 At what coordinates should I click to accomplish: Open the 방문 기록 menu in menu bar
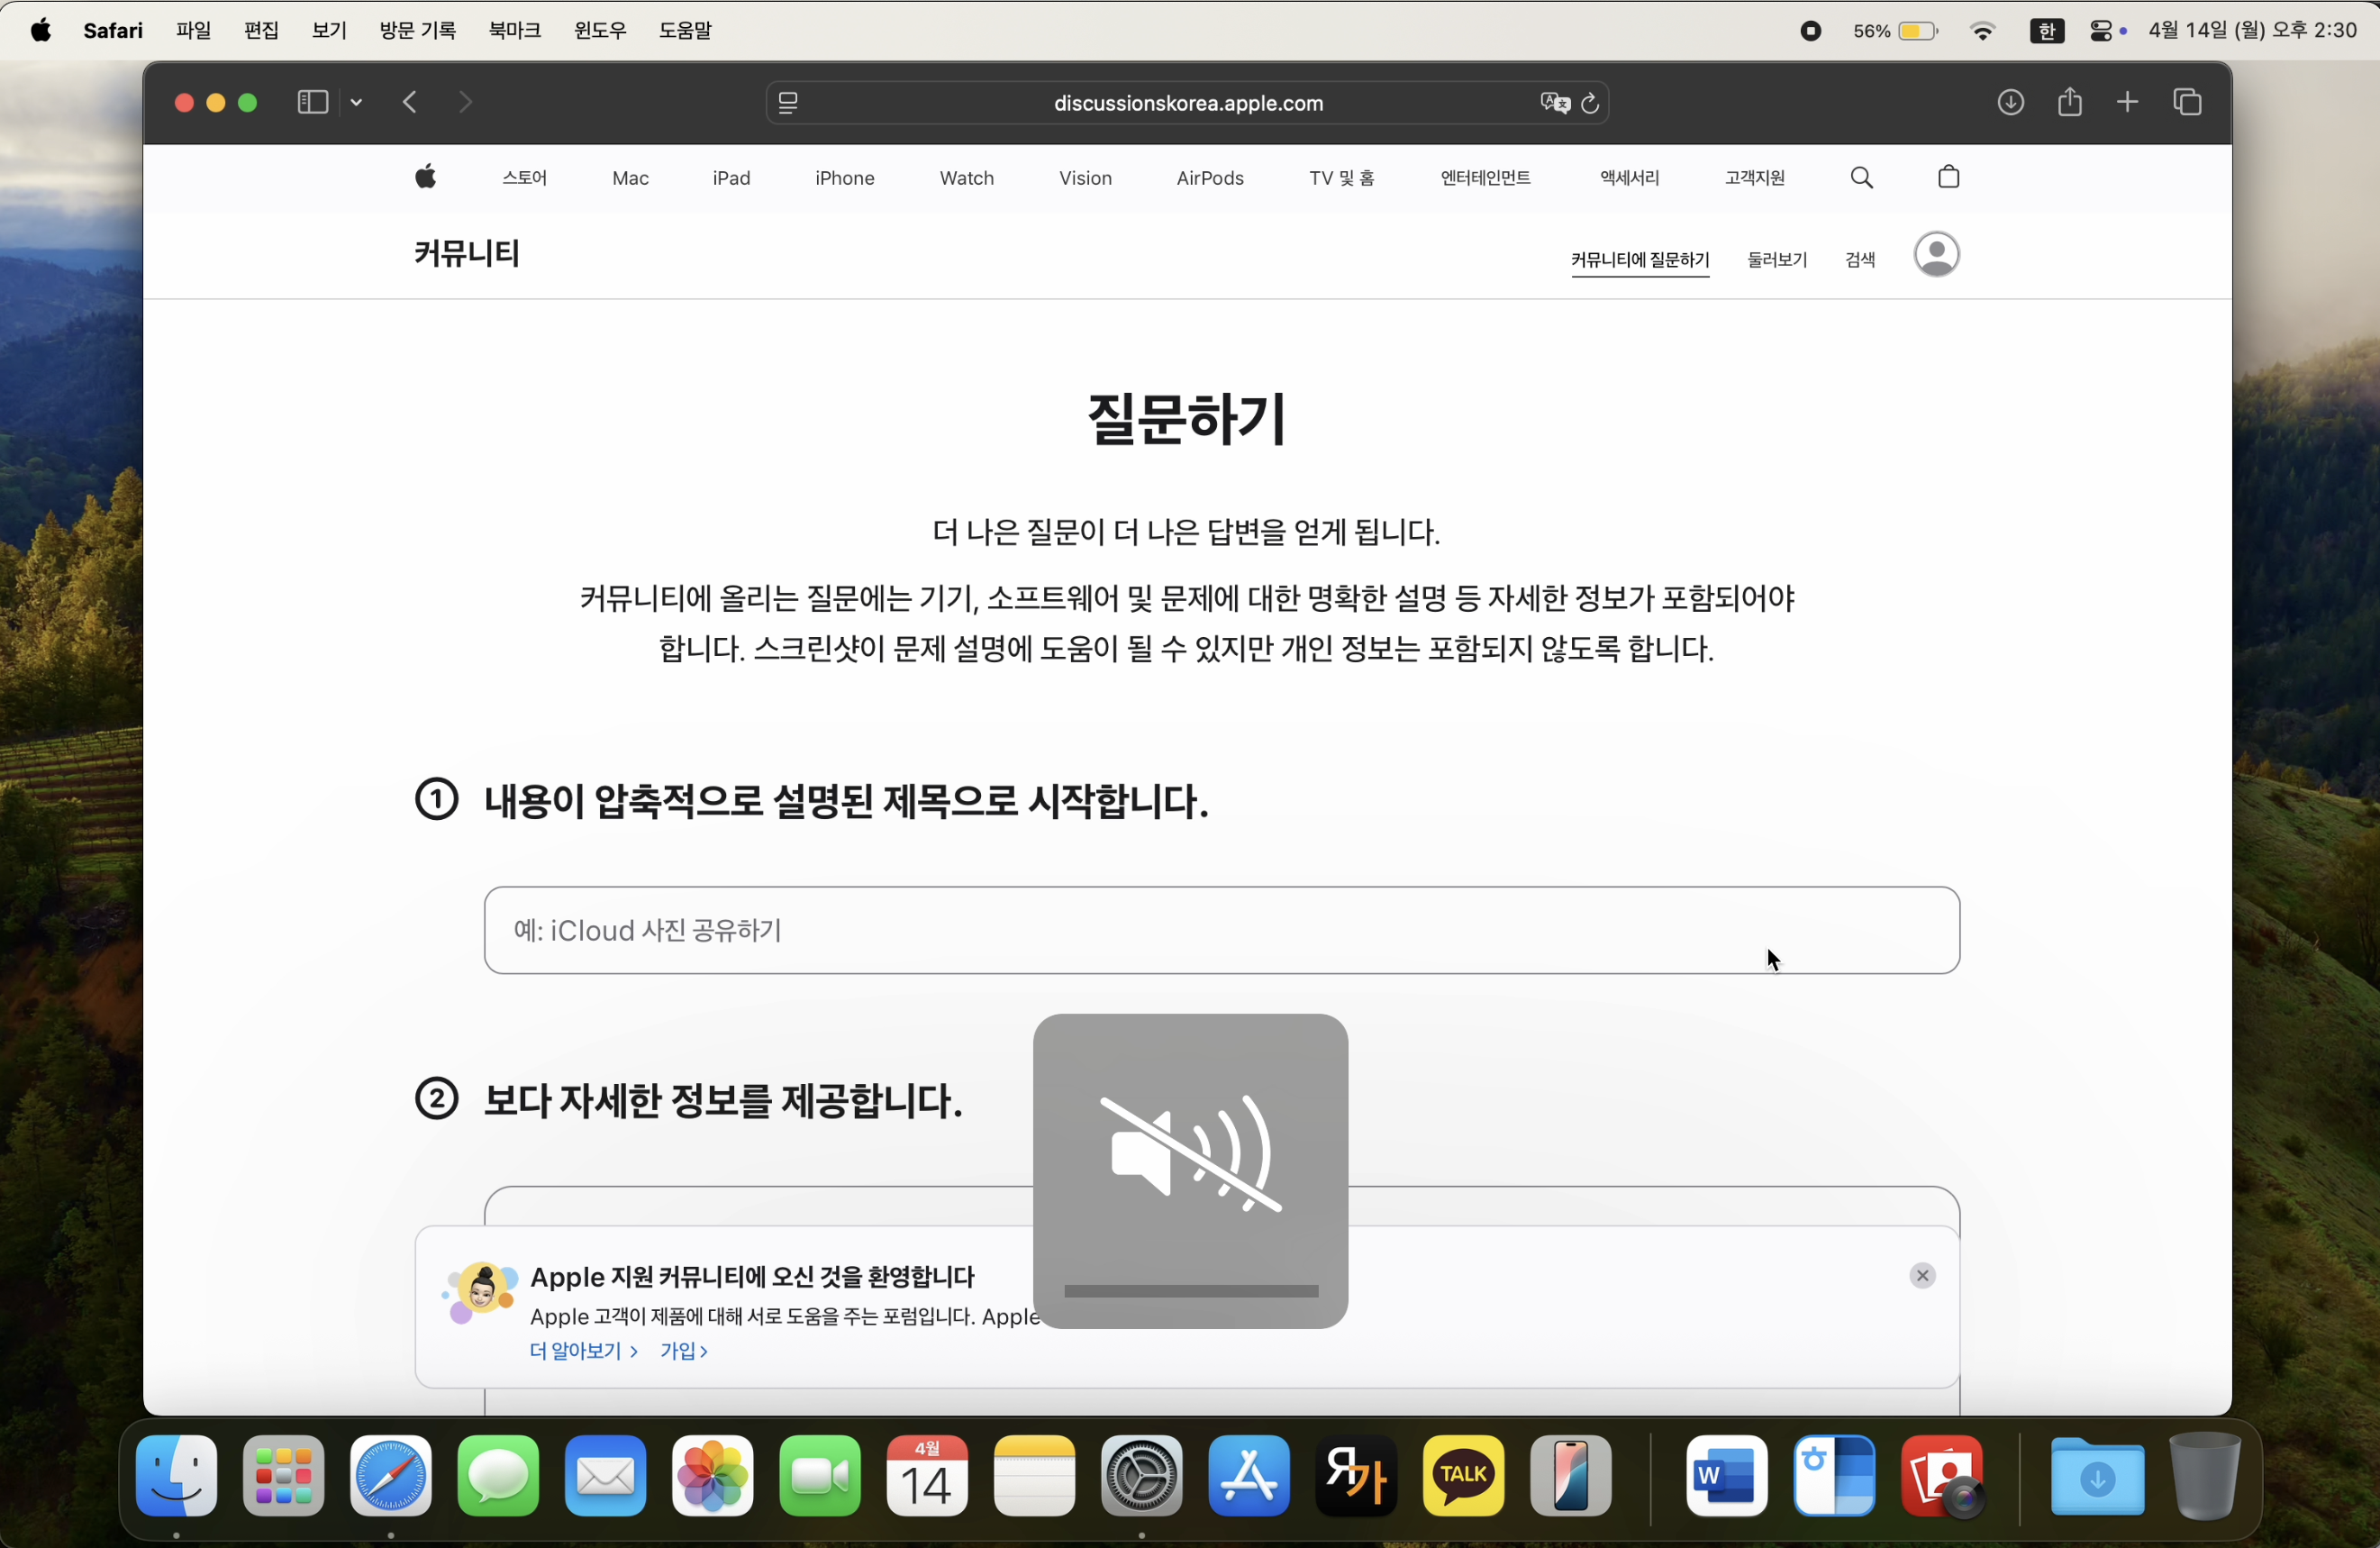point(417,31)
